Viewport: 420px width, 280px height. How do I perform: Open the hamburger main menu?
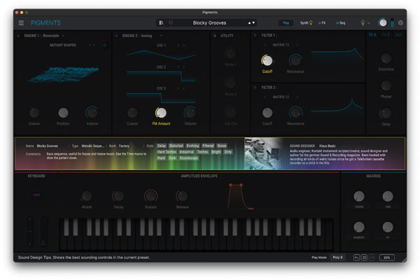(21, 23)
